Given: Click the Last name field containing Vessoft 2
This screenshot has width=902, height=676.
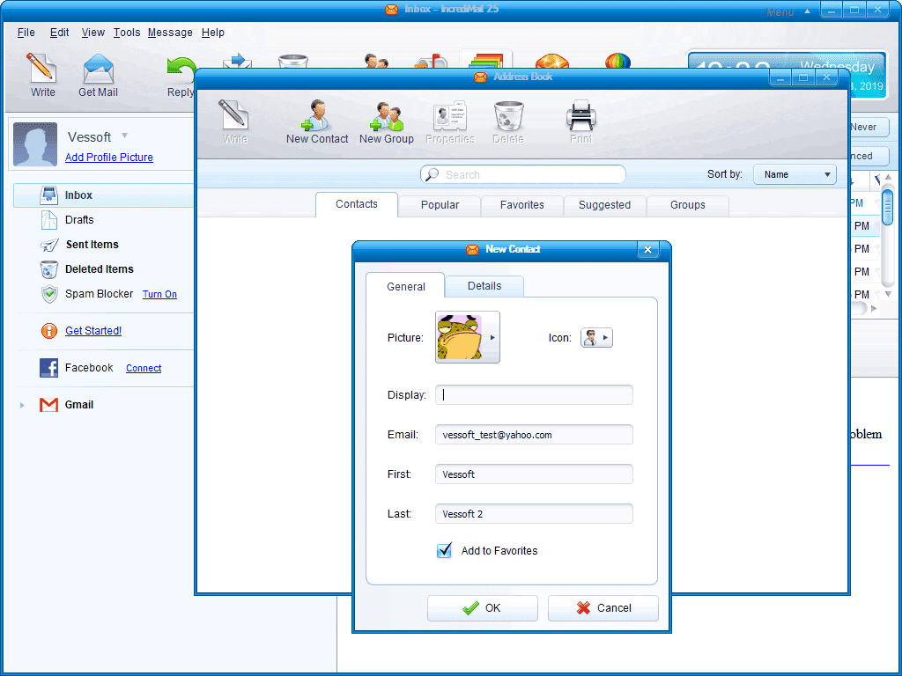Looking at the screenshot, I should (534, 514).
